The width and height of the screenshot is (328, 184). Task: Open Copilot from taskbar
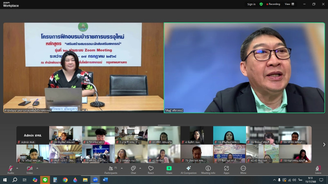pos(35,180)
